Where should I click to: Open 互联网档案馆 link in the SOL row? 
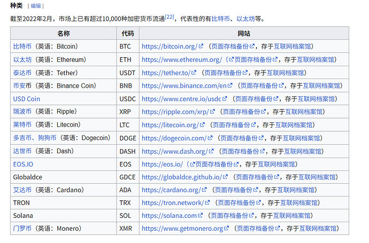tap(292, 216)
